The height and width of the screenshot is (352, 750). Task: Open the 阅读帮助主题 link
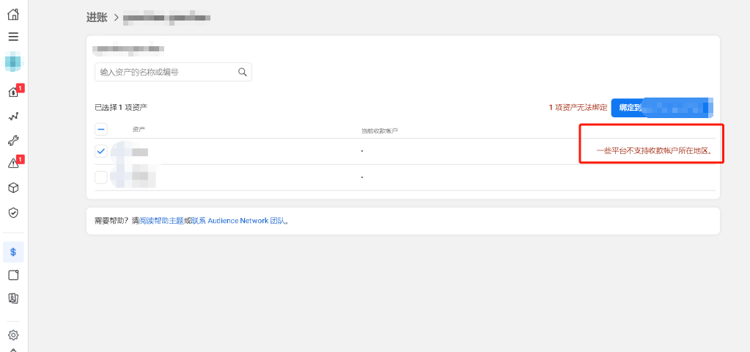[x=161, y=221]
